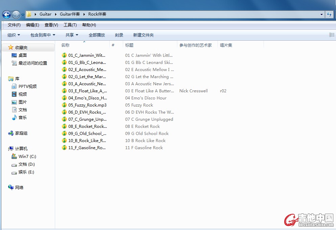
Task: Click the Back navigation arrow button
Action: point(6,14)
